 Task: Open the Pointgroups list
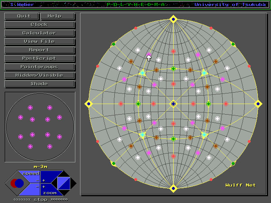(x=39, y=67)
